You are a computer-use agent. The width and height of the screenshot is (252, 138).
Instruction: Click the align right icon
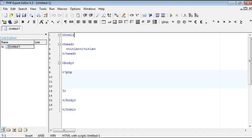[x=90, y=22]
